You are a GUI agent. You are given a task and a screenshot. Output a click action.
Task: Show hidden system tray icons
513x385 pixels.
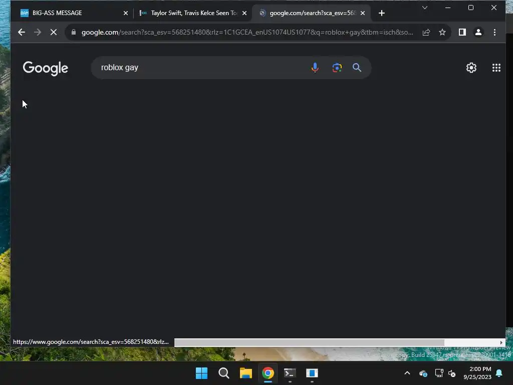tap(407, 373)
